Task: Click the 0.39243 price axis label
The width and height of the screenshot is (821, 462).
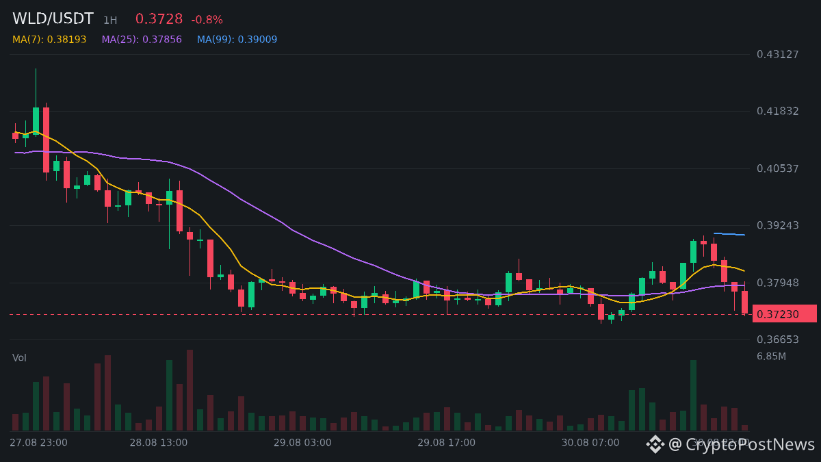Action: coord(778,225)
